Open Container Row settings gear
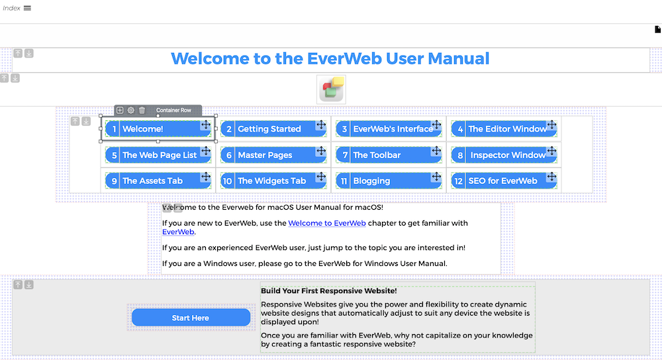The height and width of the screenshot is (360, 662). pos(131,111)
